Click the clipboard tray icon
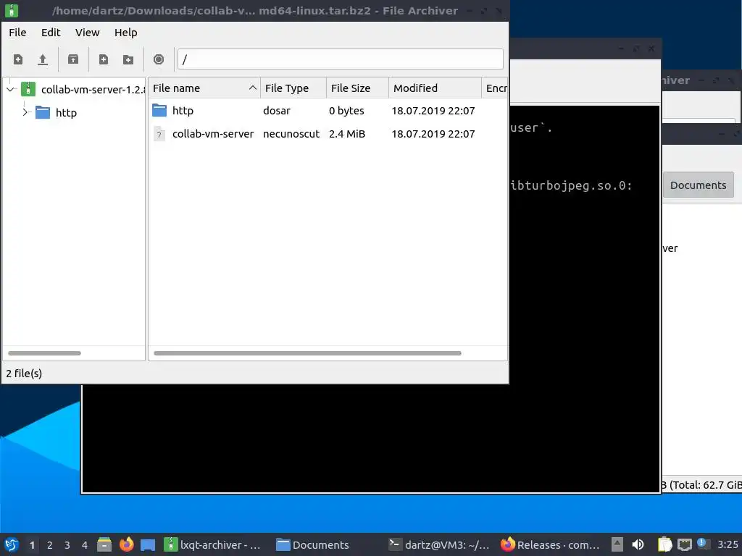This screenshot has height=556, width=742. coord(665,544)
